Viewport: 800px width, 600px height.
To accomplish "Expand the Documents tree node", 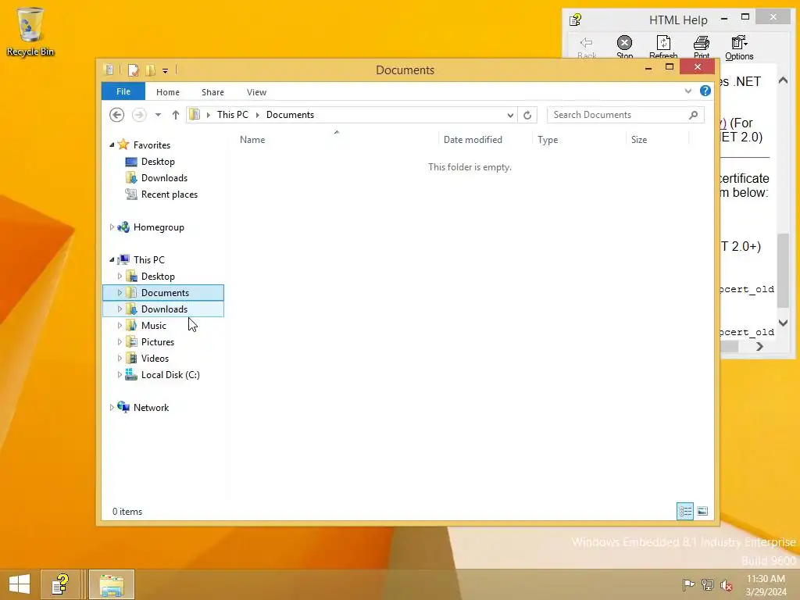I will tap(120, 292).
